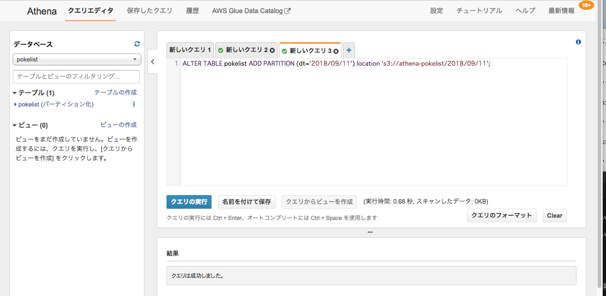Focus the table and view filter field
Viewport: 606px width, 296px height.
pyautogui.click(x=76, y=76)
